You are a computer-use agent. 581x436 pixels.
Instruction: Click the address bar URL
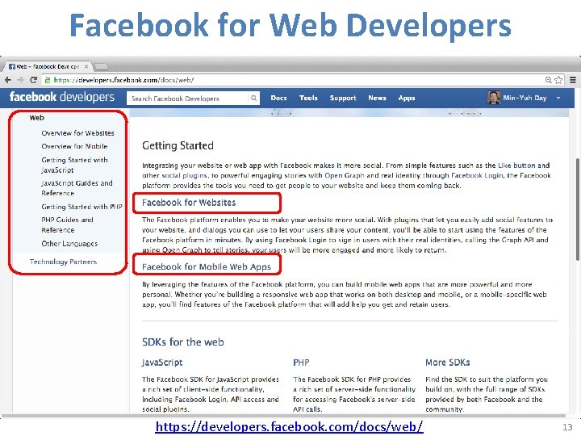[x=123, y=80]
